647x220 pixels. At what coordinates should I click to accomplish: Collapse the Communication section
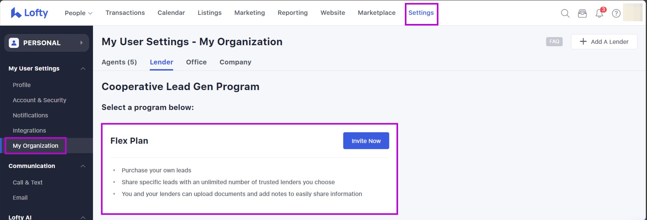83,166
